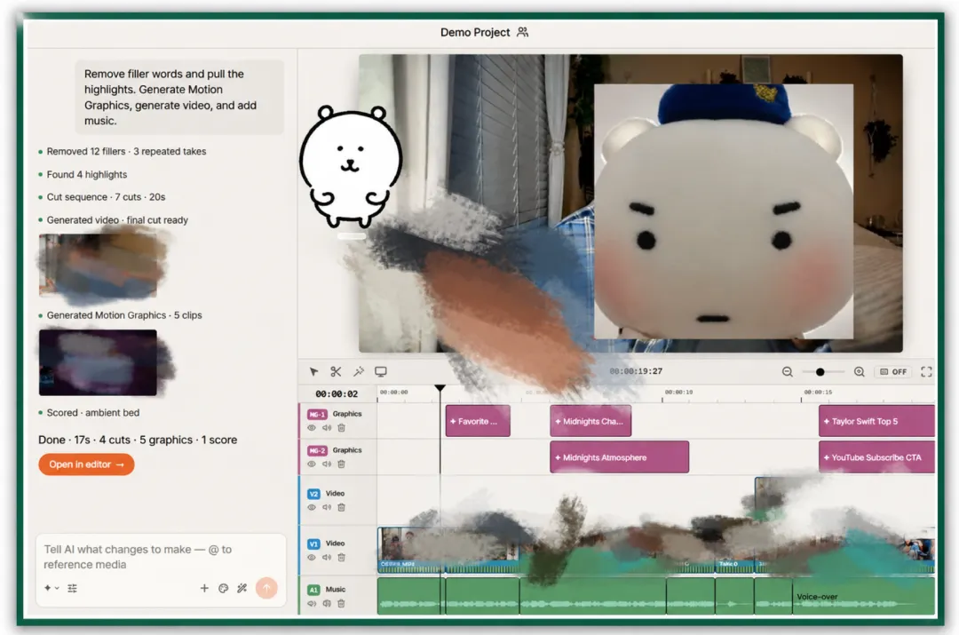Click the V2 track badge
This screenshot has height=635, width=959.
coord(313,494)
